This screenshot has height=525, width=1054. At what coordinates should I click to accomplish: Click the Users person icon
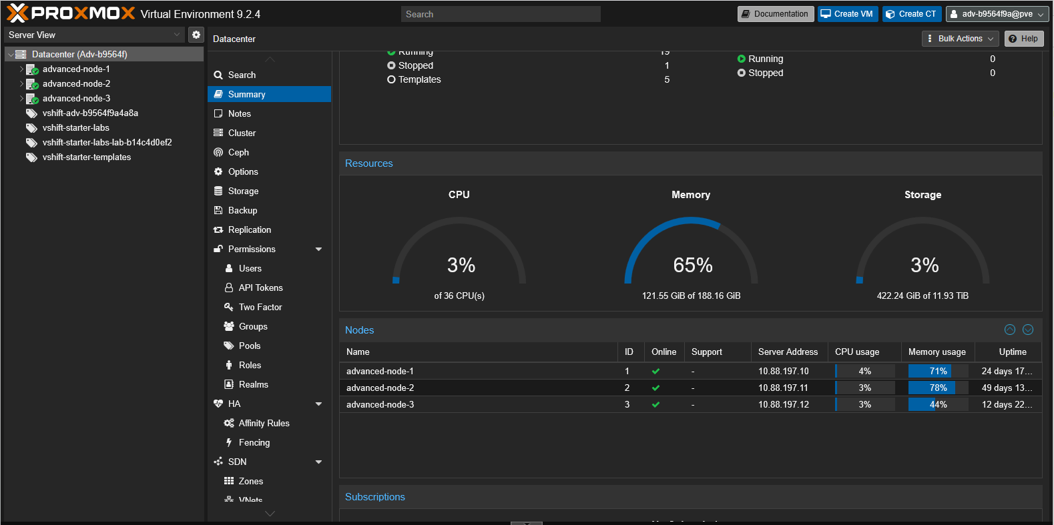pyautogui.click(x=229, y=269)
